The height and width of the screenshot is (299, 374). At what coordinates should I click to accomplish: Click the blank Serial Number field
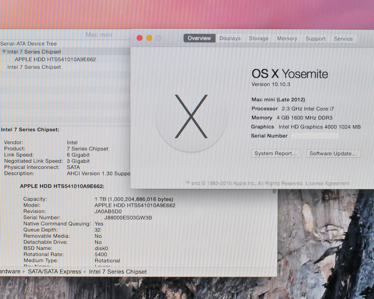click(x=315, y=136)
